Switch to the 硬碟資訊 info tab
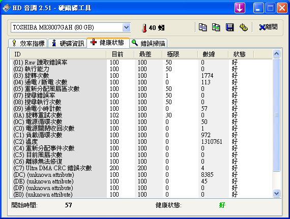 67,43
